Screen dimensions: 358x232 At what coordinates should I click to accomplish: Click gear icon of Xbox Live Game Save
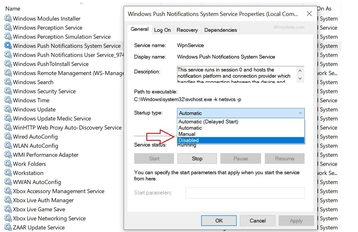click(x=8, y=209)
